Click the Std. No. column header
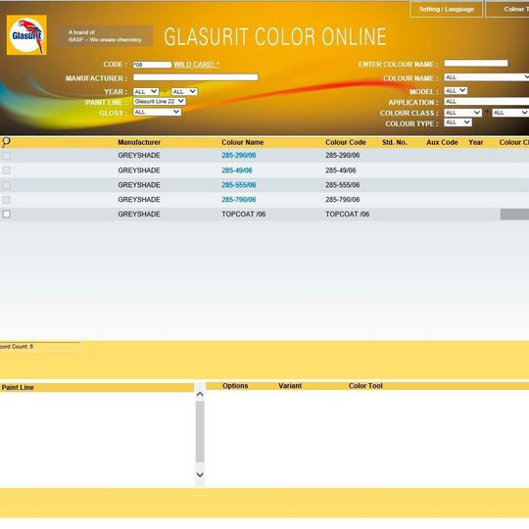 [x=395, y=142]
